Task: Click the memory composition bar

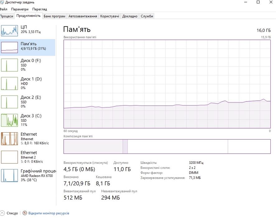Action: pos(167,146)
